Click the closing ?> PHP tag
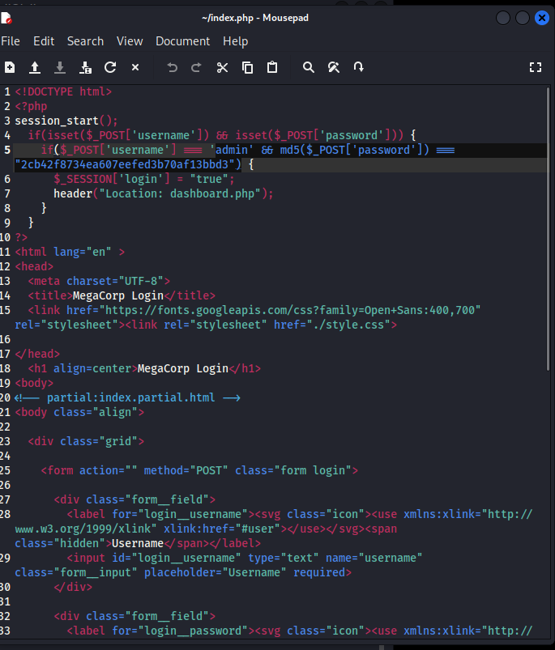This screenshot has width=555, height=650. (21, 237)
